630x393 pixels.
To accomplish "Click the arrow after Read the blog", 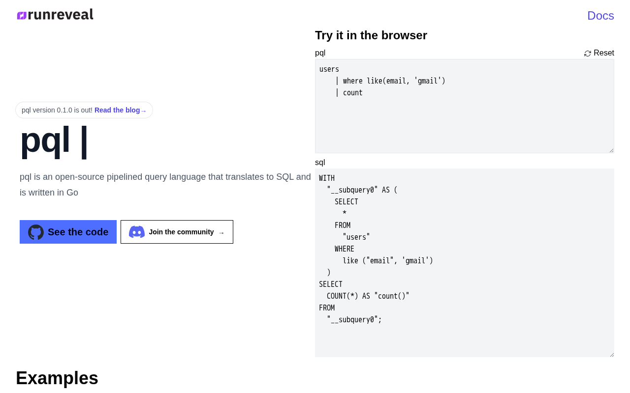I will (144, 111).
